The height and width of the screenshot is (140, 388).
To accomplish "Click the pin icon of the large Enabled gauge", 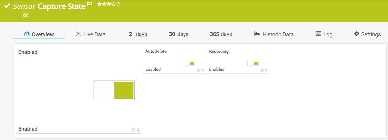I will click(x=138, y=130).
